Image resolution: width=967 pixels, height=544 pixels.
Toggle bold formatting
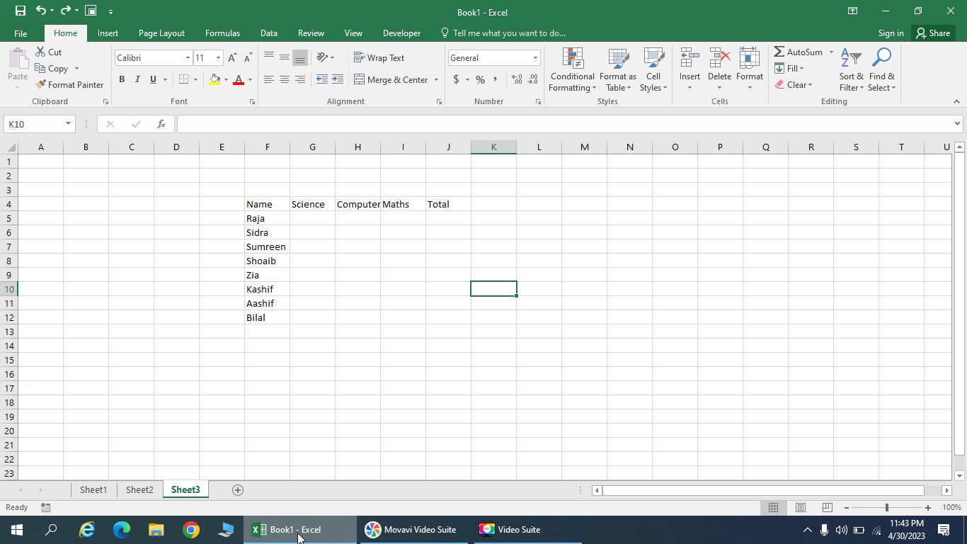[122, 79]
